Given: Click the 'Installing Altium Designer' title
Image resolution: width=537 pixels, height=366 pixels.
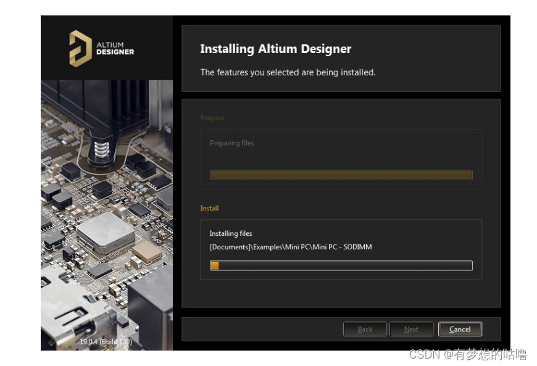Looking at the screenshot, I should (x=276, y=49).
